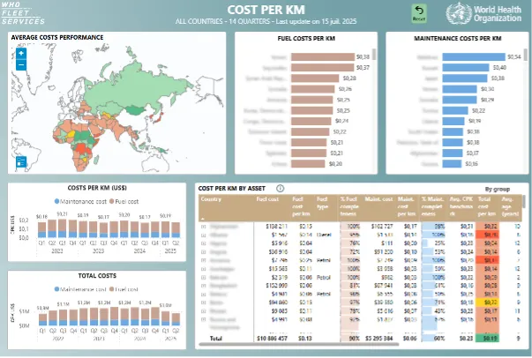The width and height of the screenshot is (532, 358).
Task: Toggle Maintenance cost legend in Total Costs chart
Action: tap(80, 289)
